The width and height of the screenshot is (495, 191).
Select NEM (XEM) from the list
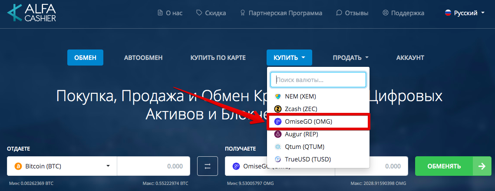click(x=318, y=97)
